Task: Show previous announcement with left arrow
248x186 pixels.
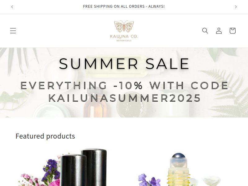Action: (12, 7)
